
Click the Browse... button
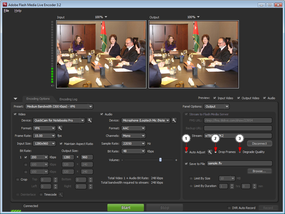pos(259,171)
